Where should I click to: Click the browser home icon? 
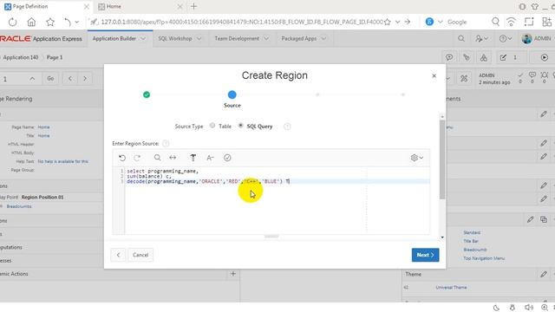[31, 22]
